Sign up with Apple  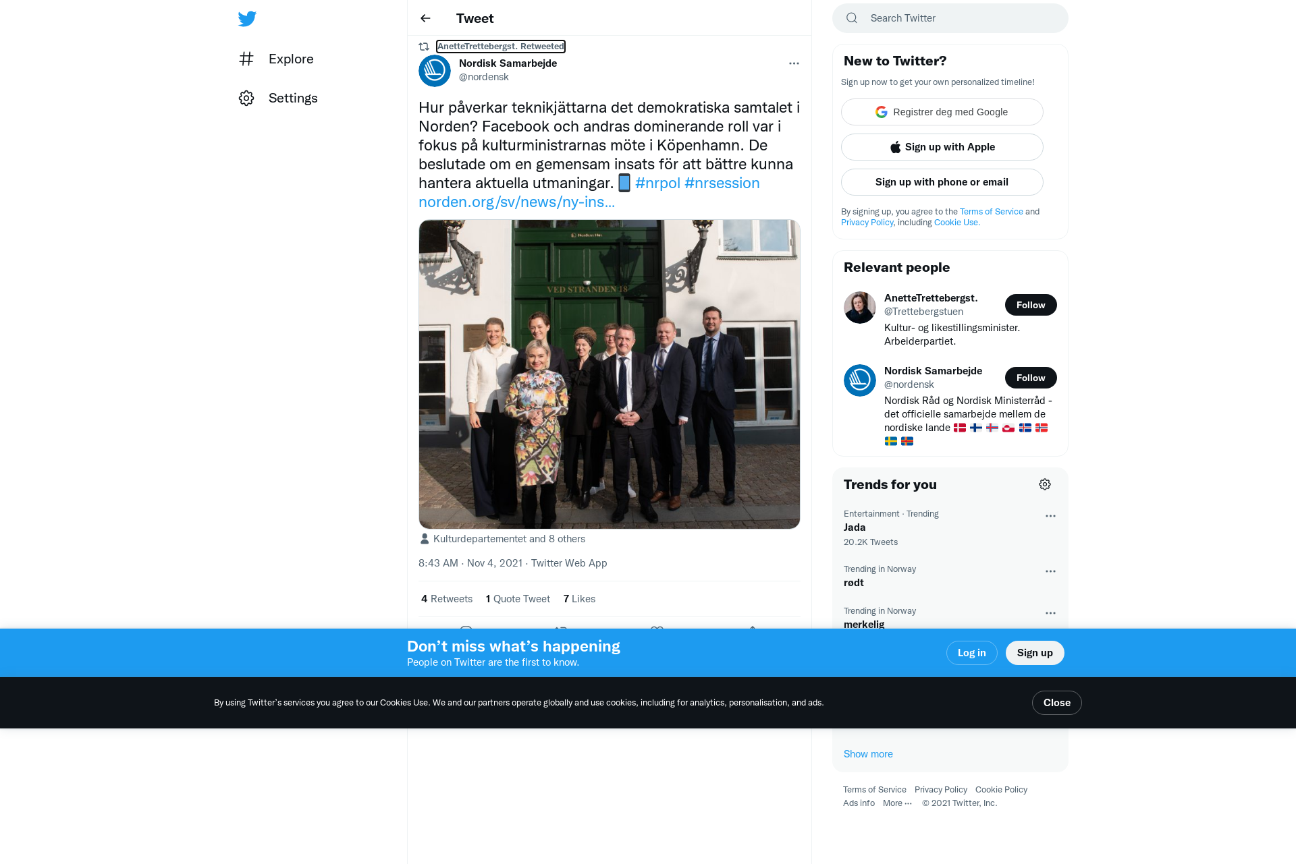pyautogui.click(x=942, y=147)
